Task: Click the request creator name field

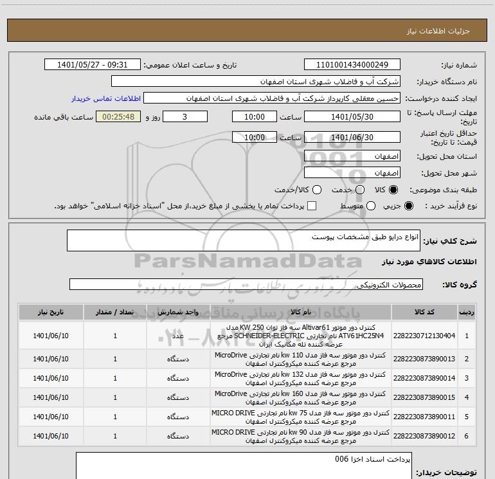Action: pos(272,98)
